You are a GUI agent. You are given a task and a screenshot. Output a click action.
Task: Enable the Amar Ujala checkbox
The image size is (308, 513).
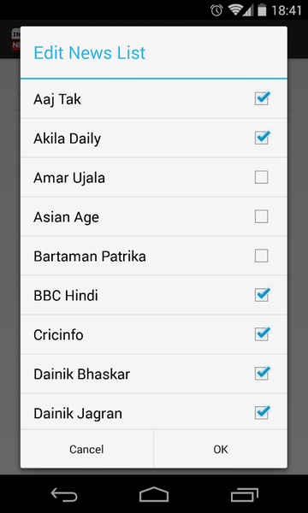[262, 177]
